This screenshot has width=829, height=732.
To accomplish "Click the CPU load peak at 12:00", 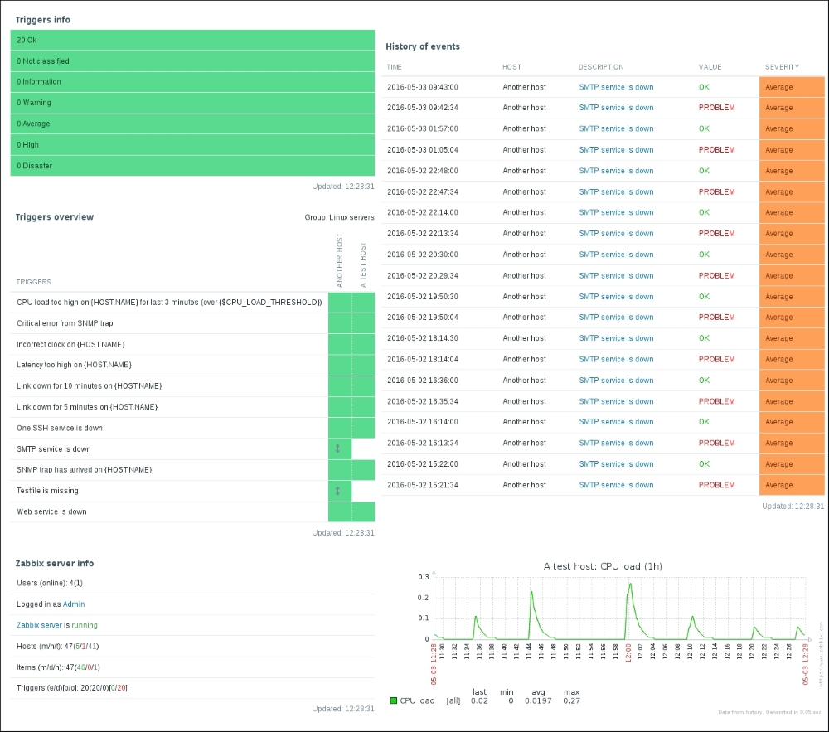I will (630, 585).
